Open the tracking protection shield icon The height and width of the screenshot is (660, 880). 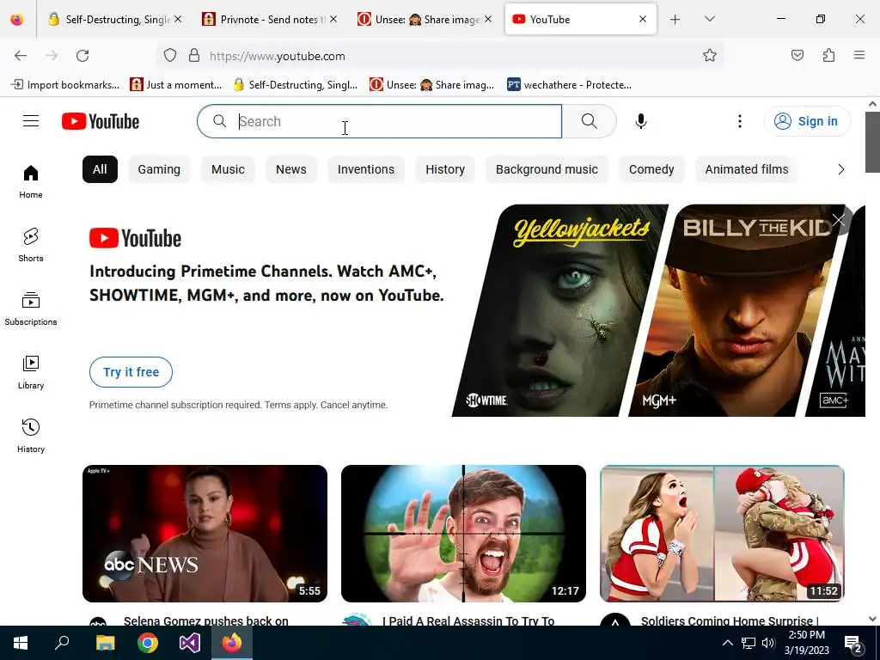[x=170, y=56]
